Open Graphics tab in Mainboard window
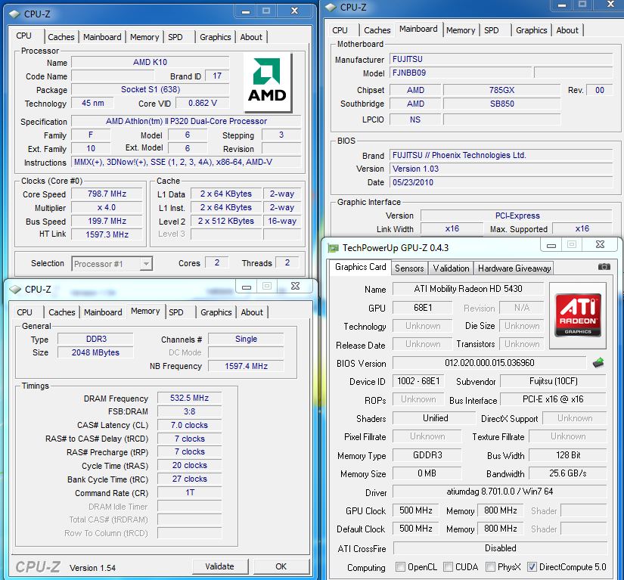The width and height of the screenshot is (624, 580). tap(531, 30)
